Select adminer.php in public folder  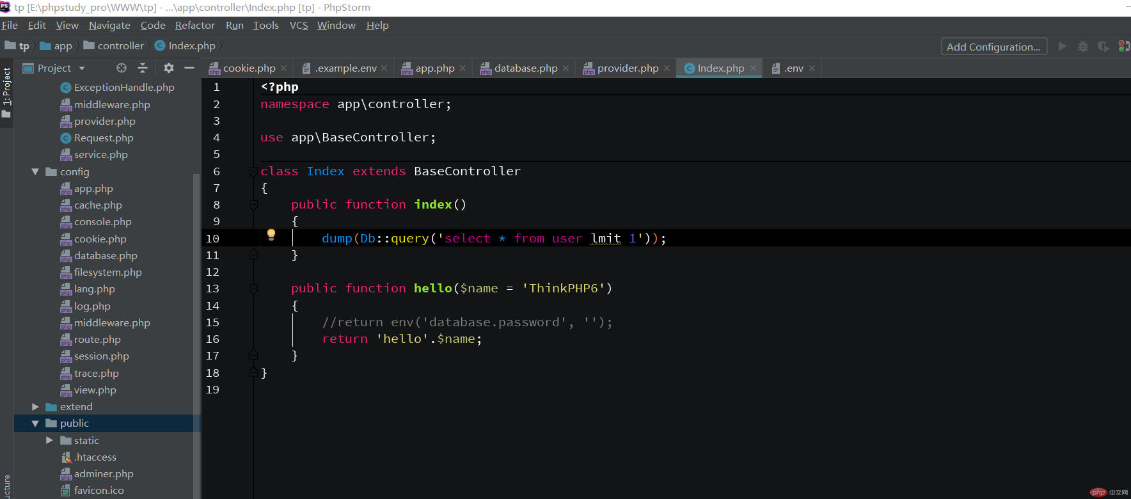[x=104, y=474]
